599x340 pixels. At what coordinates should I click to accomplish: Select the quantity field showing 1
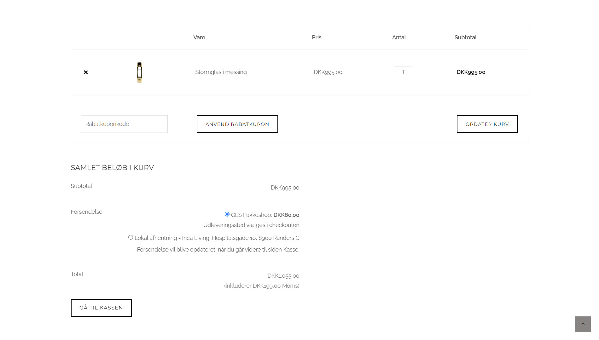403,72
